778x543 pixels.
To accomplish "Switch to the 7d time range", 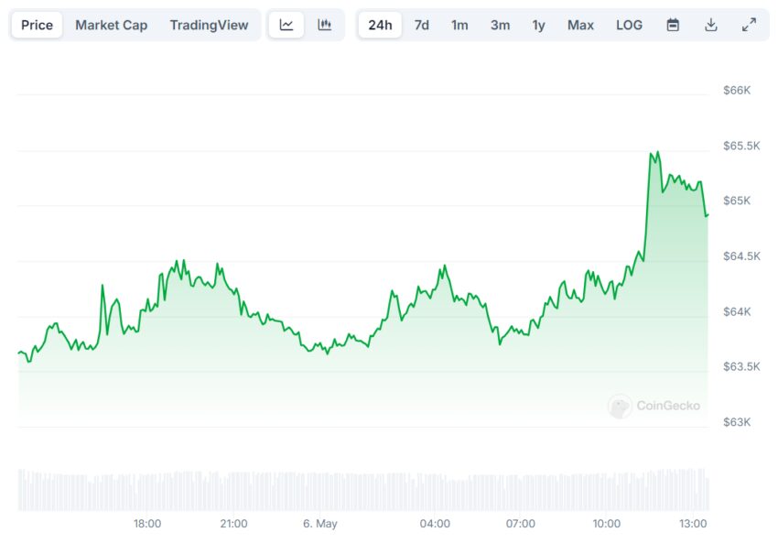I will 422,25.
